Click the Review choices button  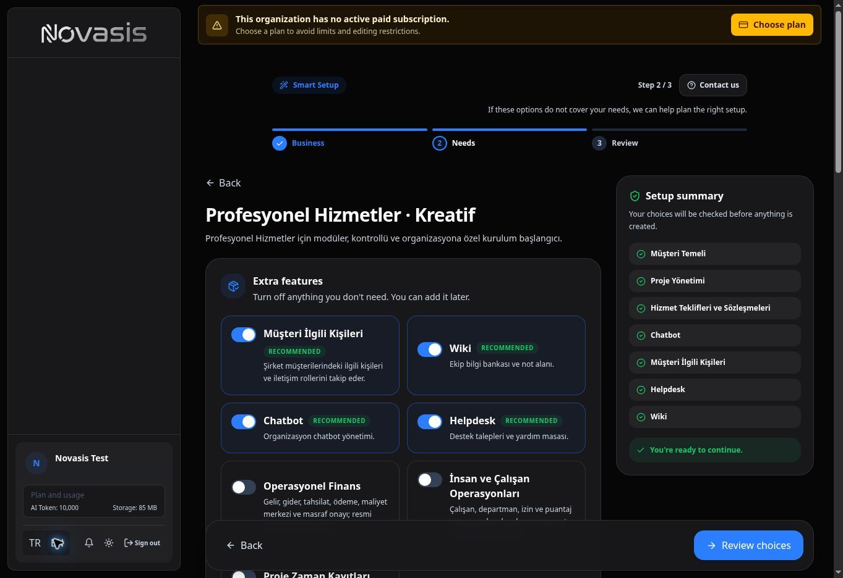(748, 545)
